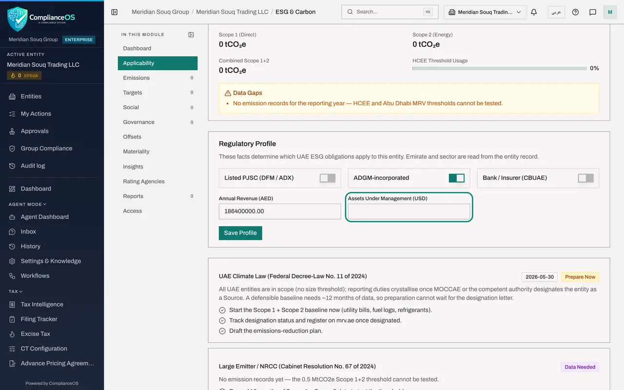The height and width of the screenshot is (390, 624).
Task: Go to Meridian Souq Trading LLC breadcrumb
Action: pos(232,12)
